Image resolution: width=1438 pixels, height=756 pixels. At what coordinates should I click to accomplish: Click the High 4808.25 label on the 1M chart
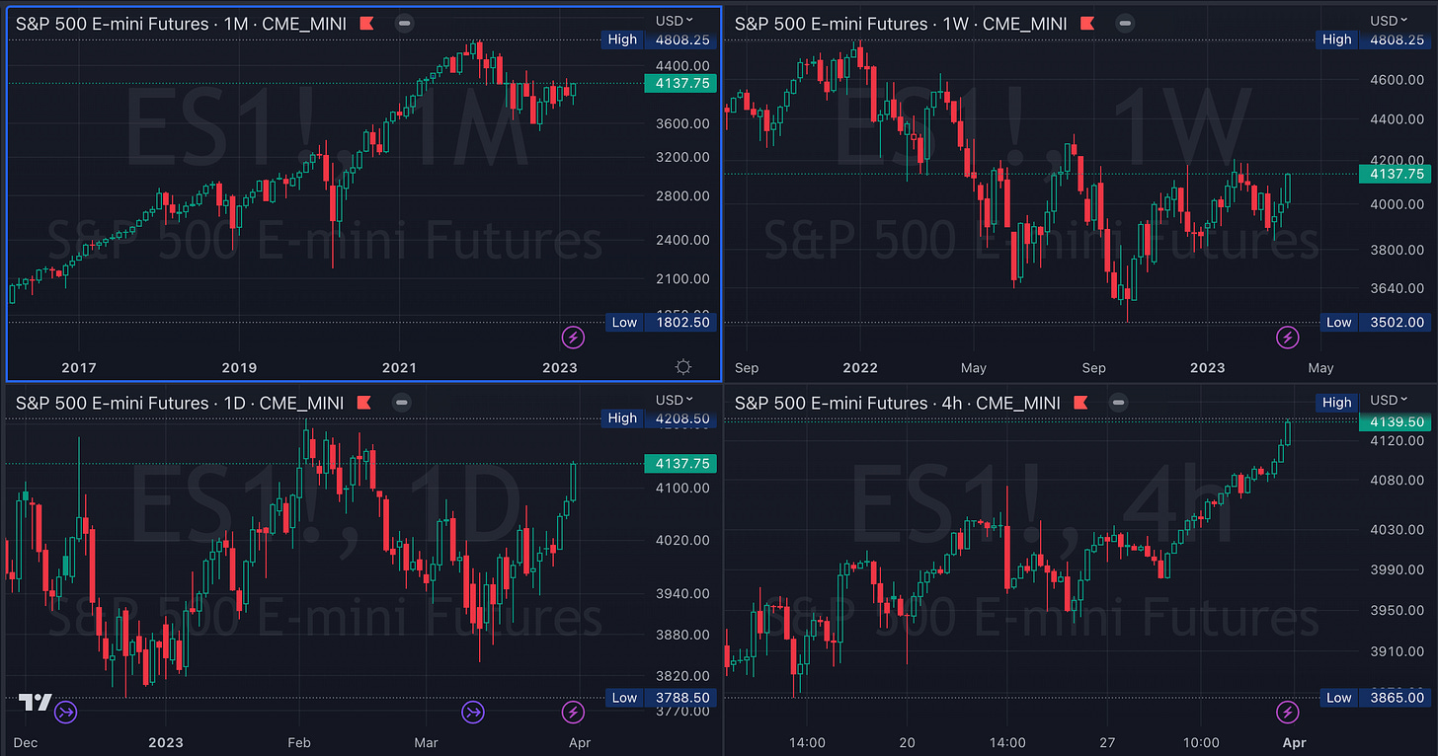659,39
